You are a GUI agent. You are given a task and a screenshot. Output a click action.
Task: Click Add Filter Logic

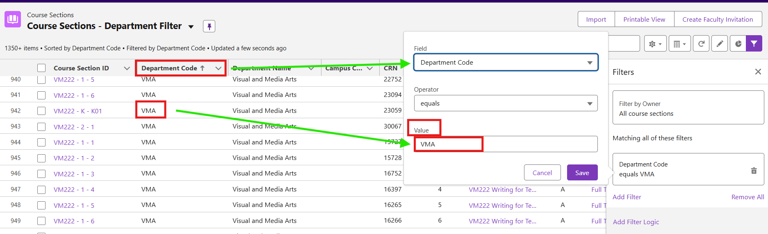pos(636,222)
